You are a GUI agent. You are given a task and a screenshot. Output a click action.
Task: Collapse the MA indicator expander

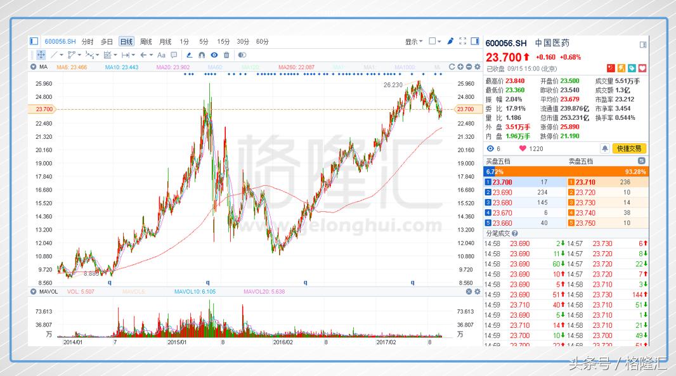click(x=33, y=67)
